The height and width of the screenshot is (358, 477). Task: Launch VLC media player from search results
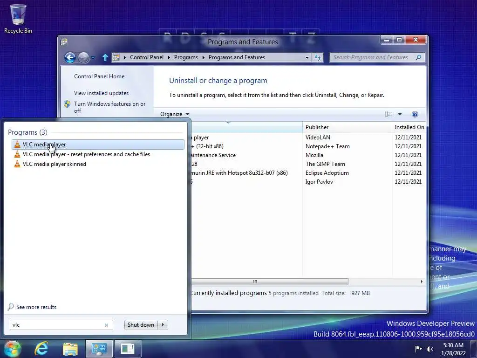click(x=98, y=145)
